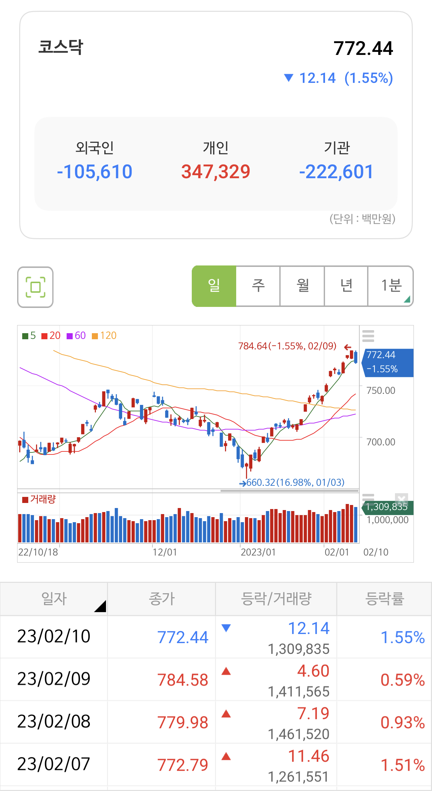Click the chart horizontal scrollbar
Viewport: 432px width, 791px height.
pyautogui.click(x=289, y=491)
